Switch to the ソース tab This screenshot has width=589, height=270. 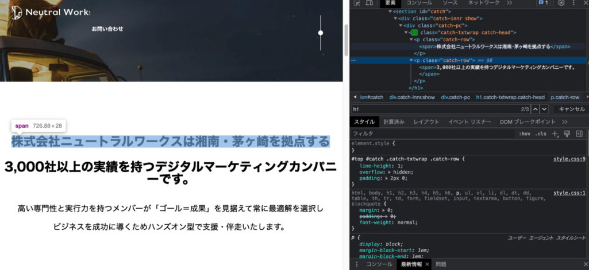pyautogui.click(x=449, y=3)
